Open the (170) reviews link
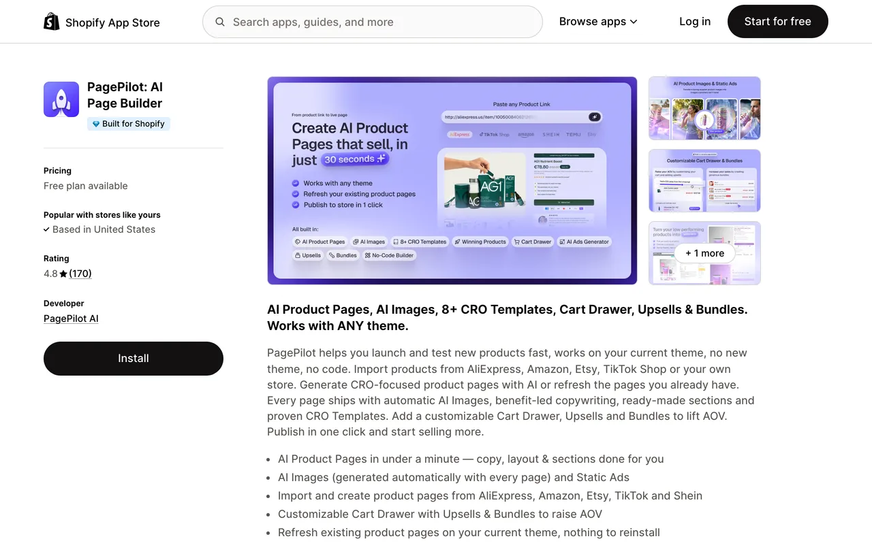 pos(80,274)
